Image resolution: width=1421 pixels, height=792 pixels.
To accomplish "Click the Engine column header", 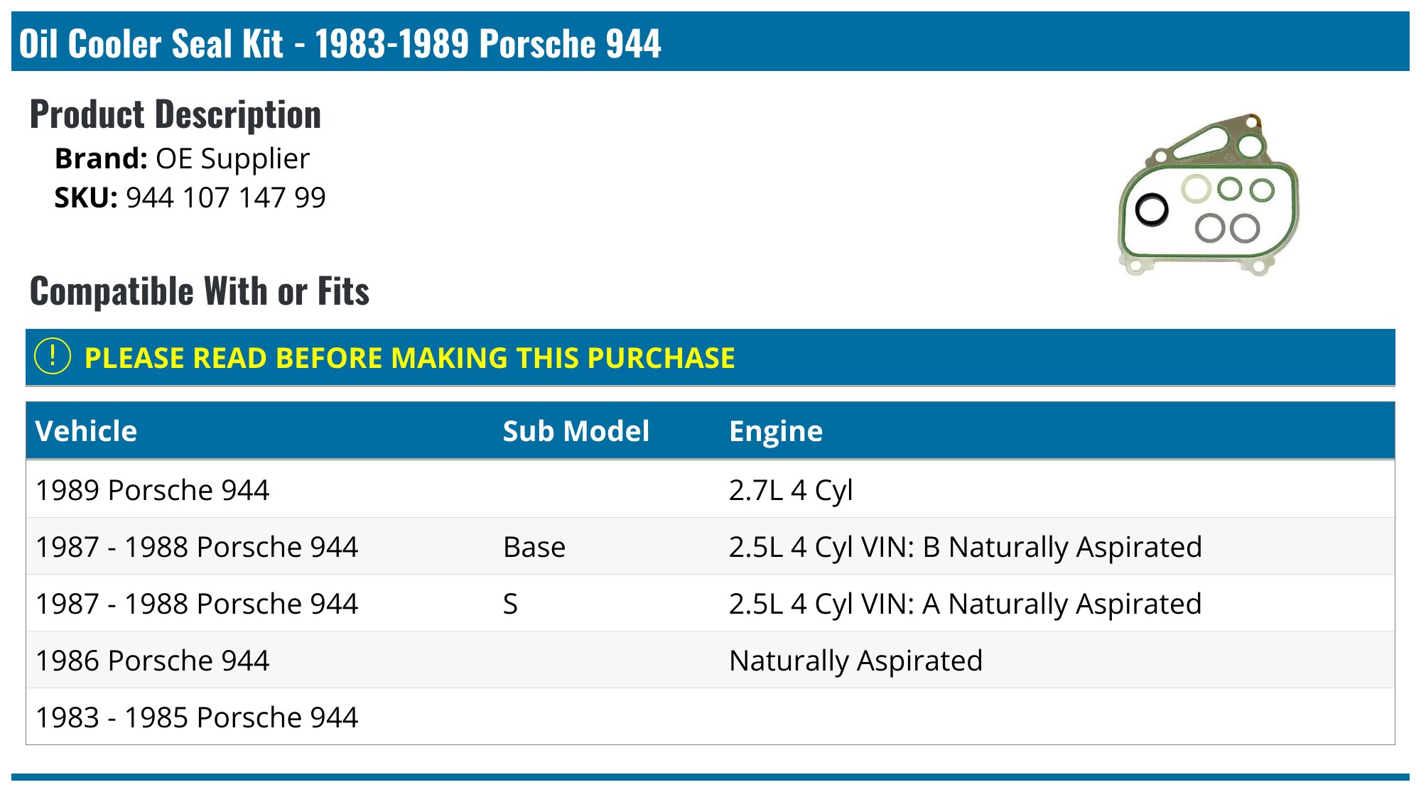I will point(776,431).
